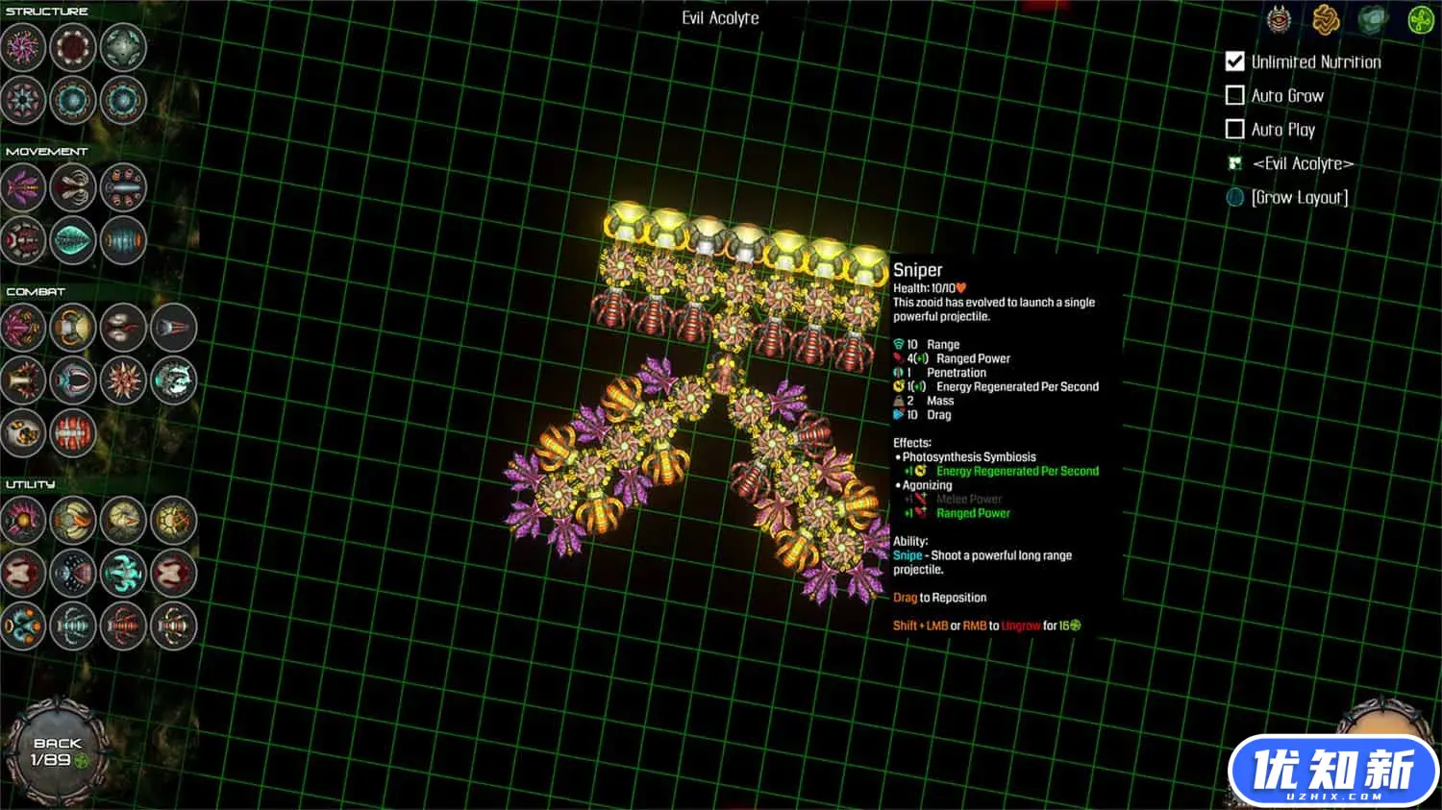This screenshot has width=1442, height=810.
Task: Select the pink spiral zooid under Structure
Action: [23, 46]
